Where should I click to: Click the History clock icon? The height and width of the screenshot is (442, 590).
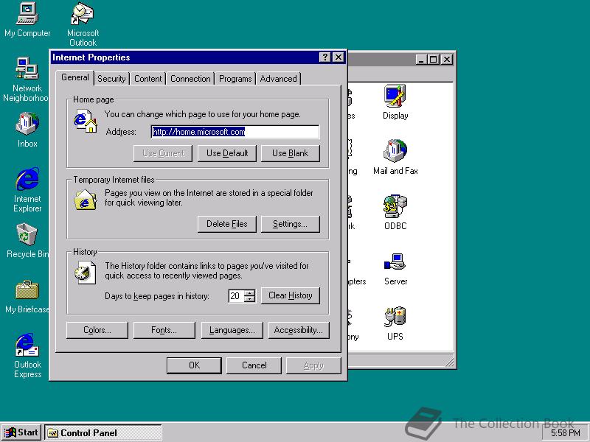[85, 272]
